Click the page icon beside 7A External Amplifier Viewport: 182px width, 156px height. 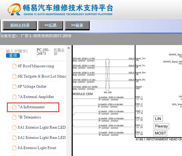pos(14,97)
